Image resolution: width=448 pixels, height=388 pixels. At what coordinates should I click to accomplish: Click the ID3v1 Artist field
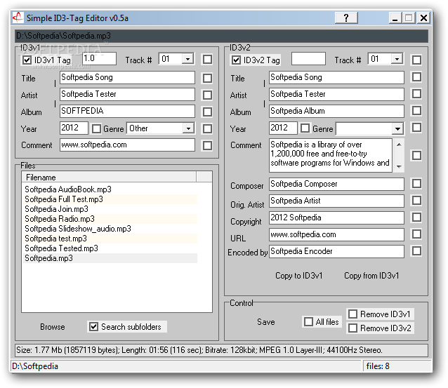pos(127,94)
